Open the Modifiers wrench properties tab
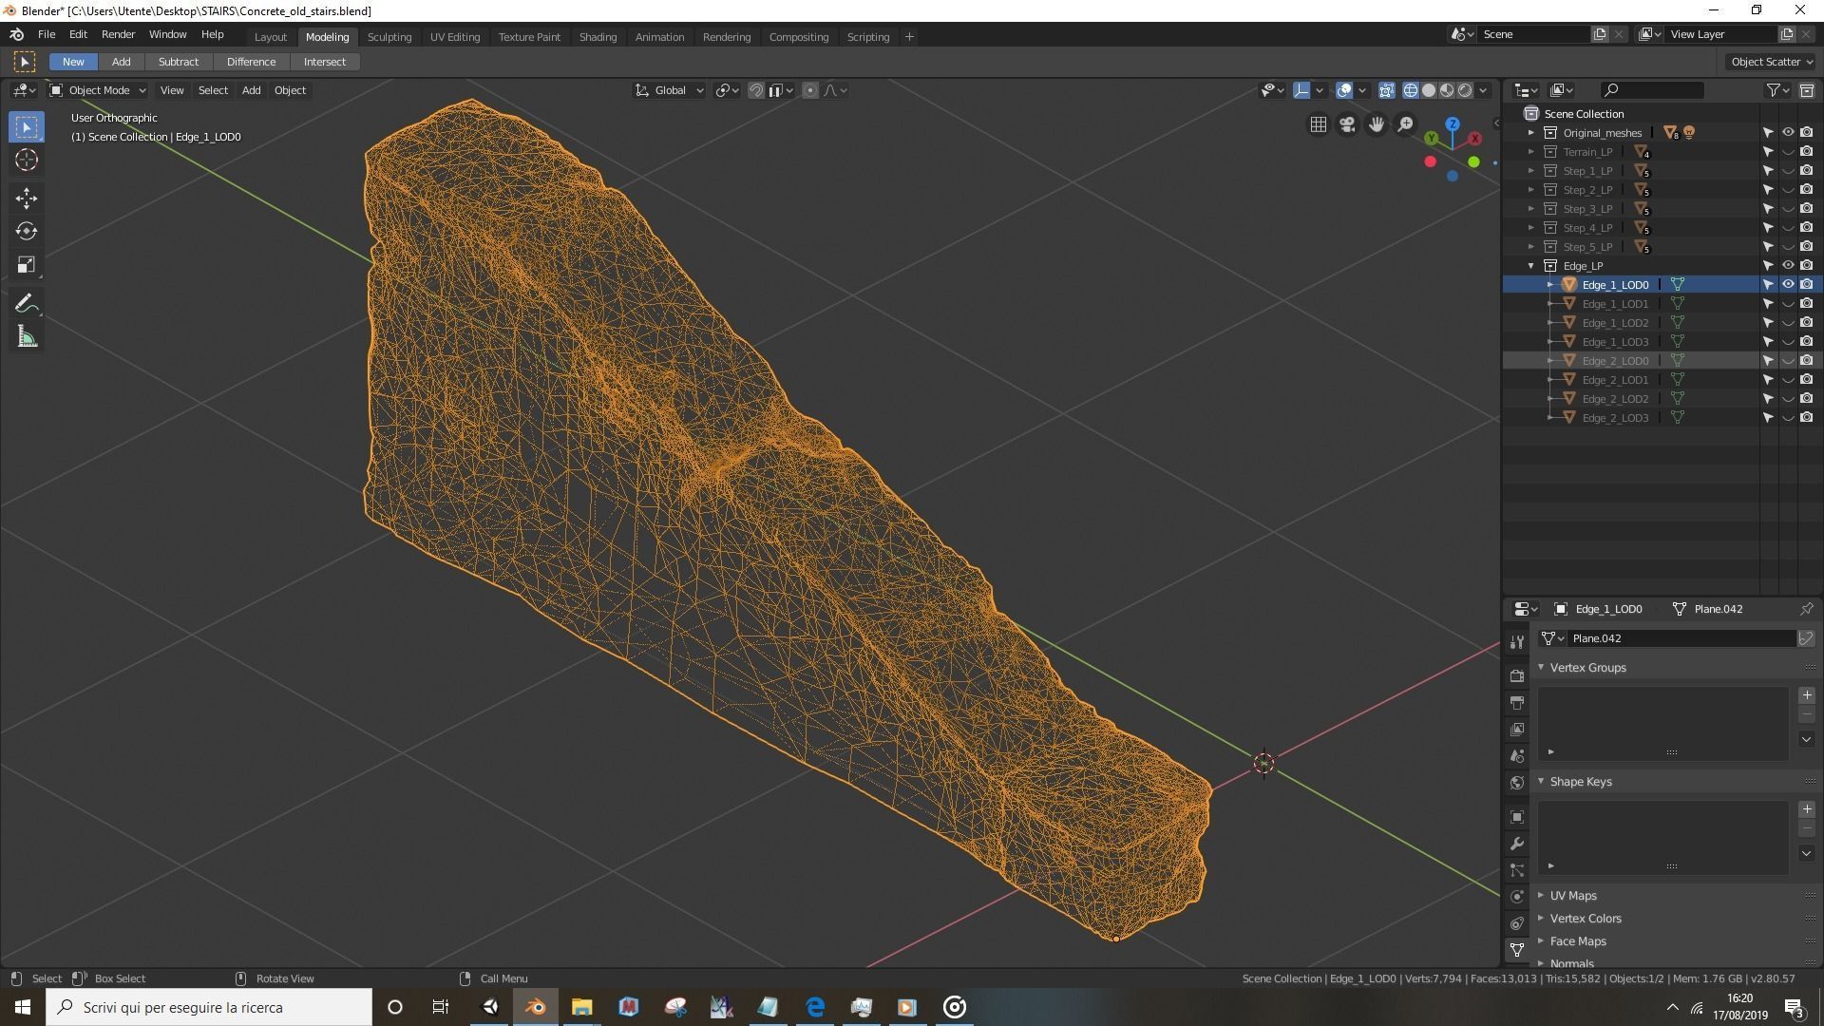The width and height of the screenshot is (1824, 1026). [x=1517, y=844]
